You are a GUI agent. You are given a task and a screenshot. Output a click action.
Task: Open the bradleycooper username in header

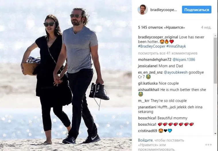163,10
